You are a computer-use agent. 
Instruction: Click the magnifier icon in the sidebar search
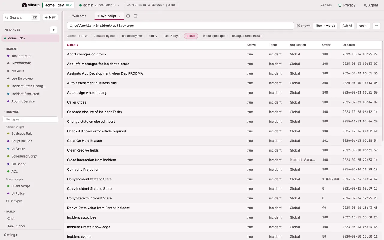(7, 17)
